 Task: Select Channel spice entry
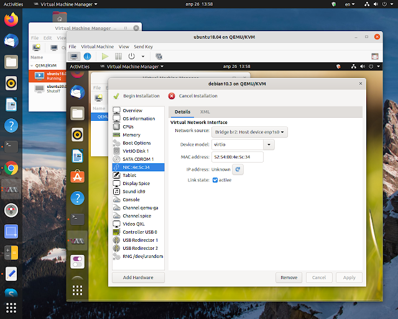pyautogui.click(x=138, y=216)
